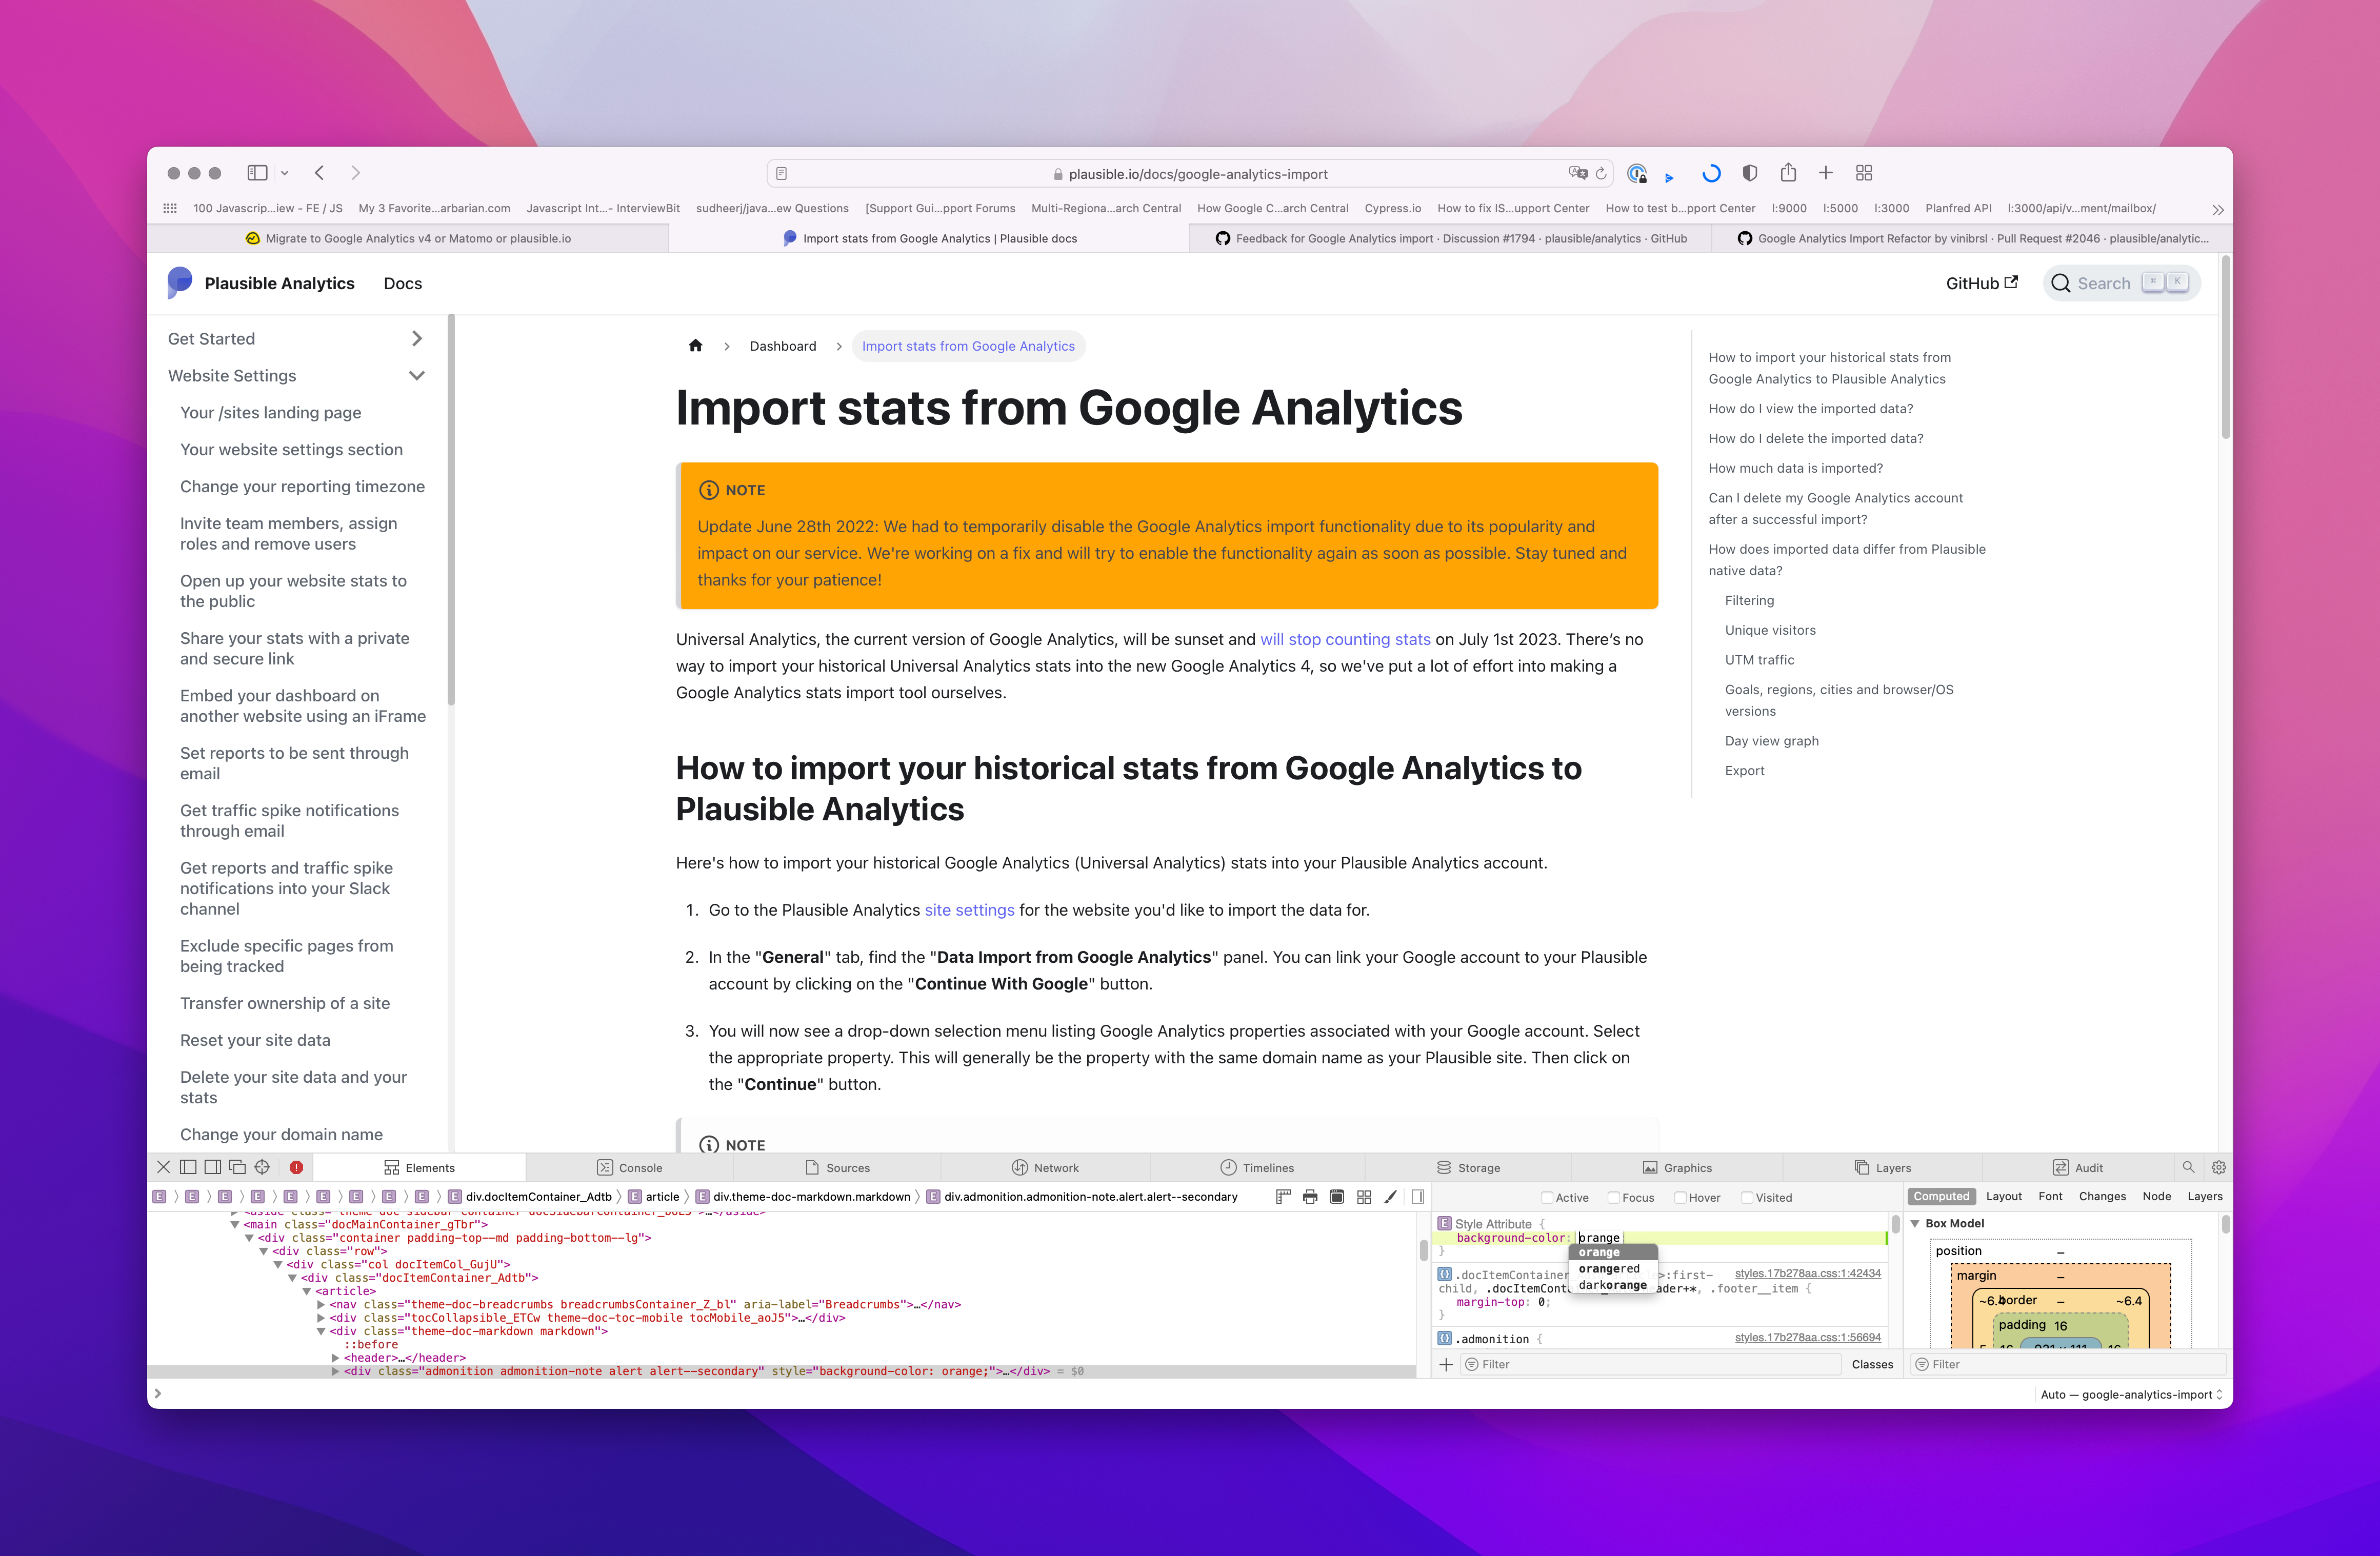Open the 'site settings' link
The width and height of the screenshot is (2380, 1556).
[x=969, y=910]
